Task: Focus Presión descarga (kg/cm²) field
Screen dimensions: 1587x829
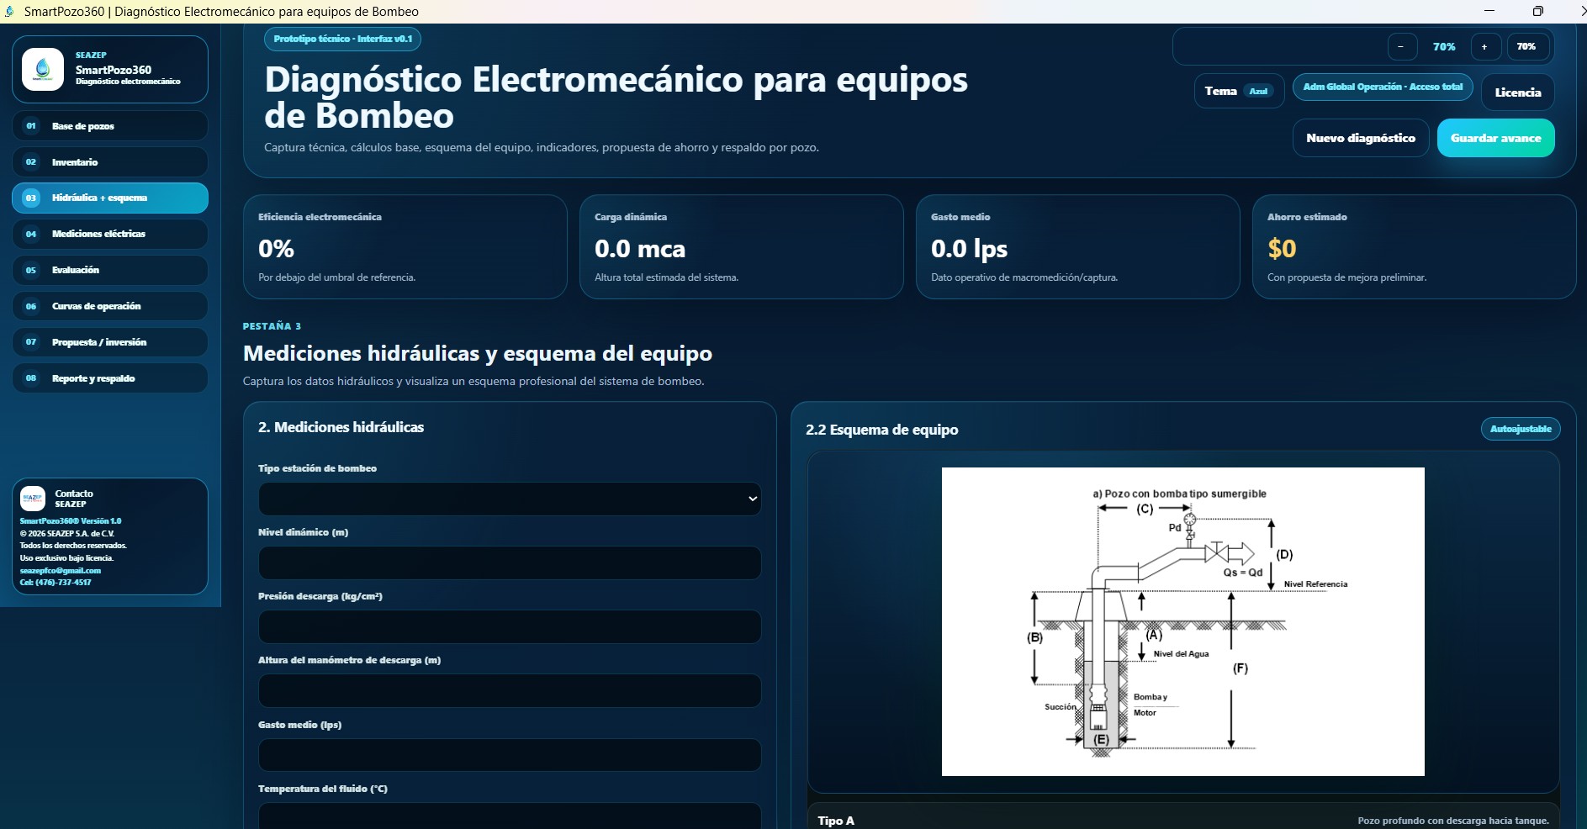Action: [510, 627]
